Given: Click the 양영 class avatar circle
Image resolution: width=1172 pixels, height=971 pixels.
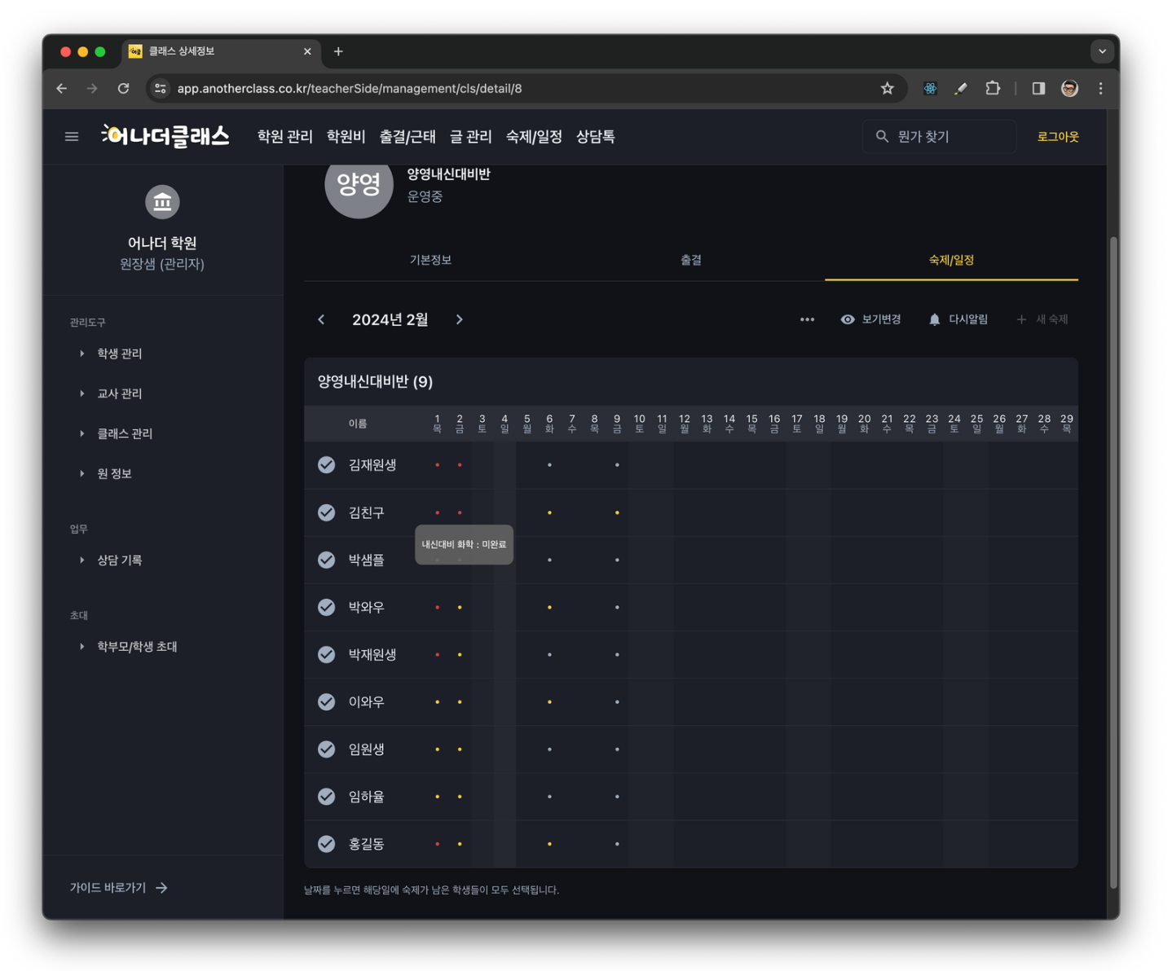Looking at the screenshot, I should [359, 184].
